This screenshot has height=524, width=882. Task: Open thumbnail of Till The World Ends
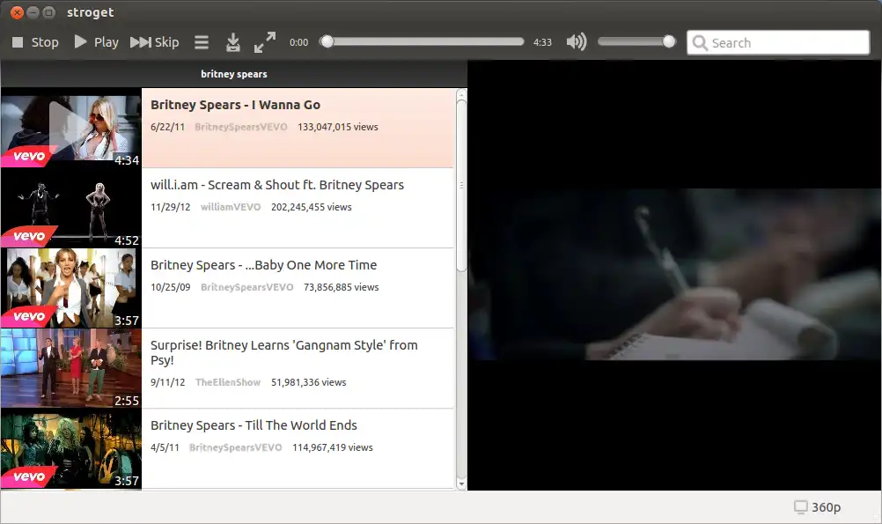(x=71, y=448)
